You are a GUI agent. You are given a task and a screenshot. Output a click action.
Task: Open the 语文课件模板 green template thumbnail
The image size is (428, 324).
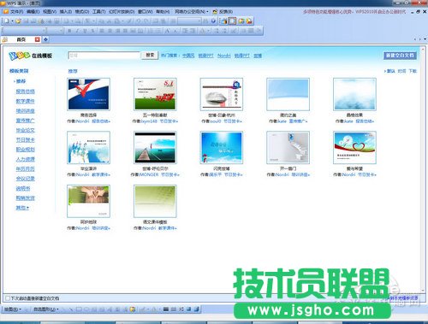tap(155, 201)
